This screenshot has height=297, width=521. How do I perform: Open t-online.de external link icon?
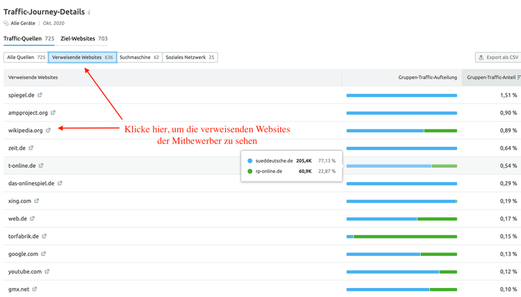41,166
